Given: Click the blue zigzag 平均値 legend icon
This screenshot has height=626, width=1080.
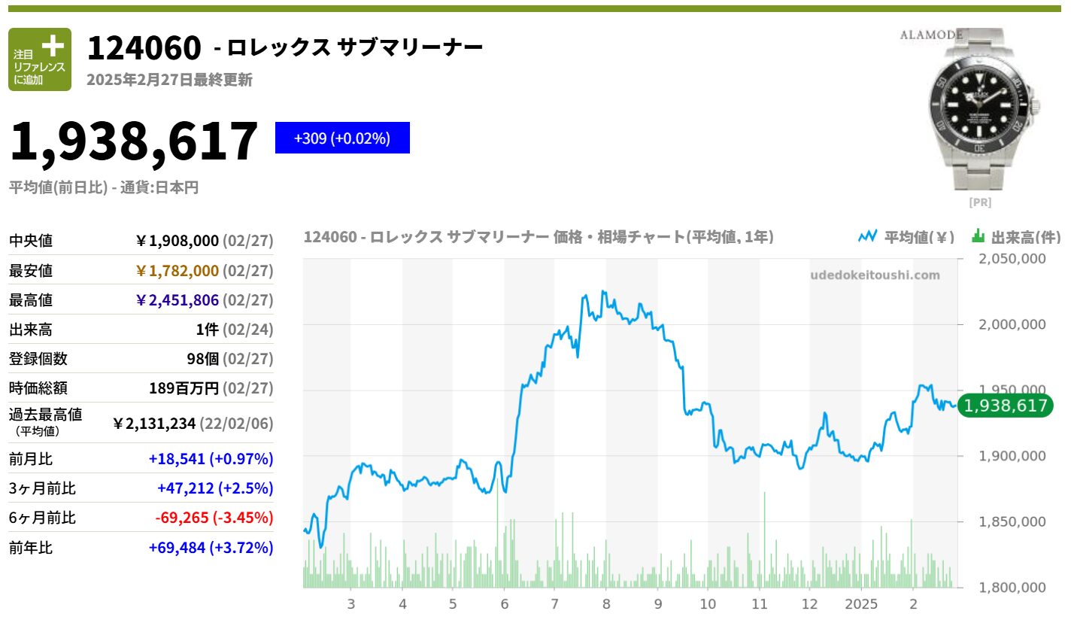Looking at the screenshot, I should (867, 236).
